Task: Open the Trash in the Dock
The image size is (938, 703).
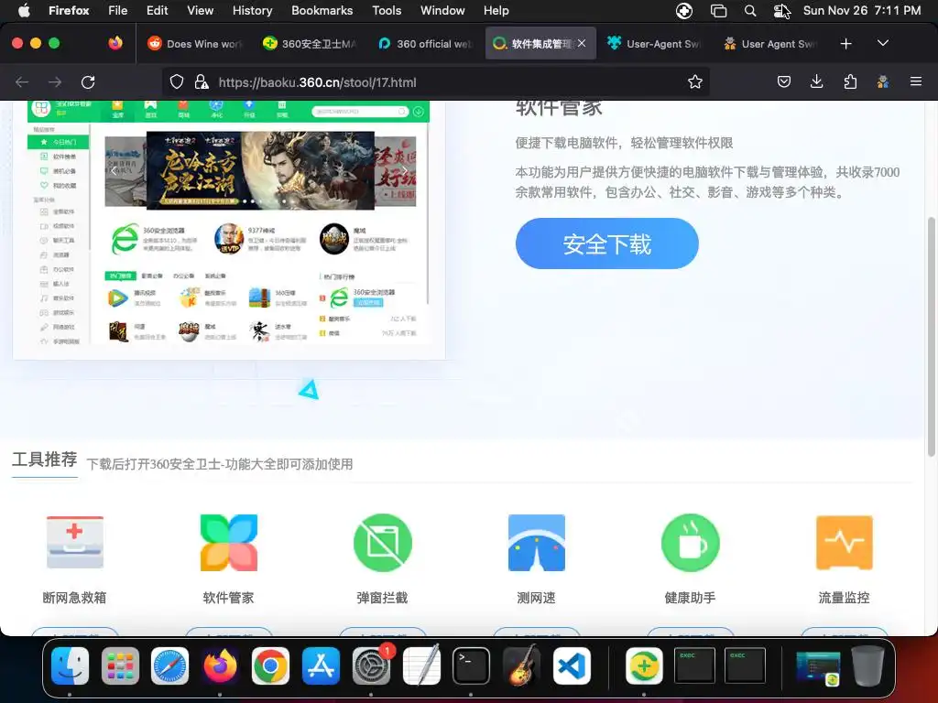Action: [x=867, y=665]
